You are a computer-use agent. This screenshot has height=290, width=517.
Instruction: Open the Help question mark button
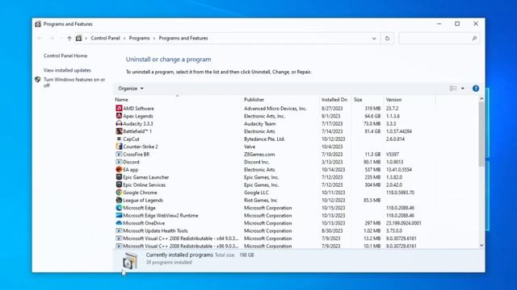click(x=476, y=89)
